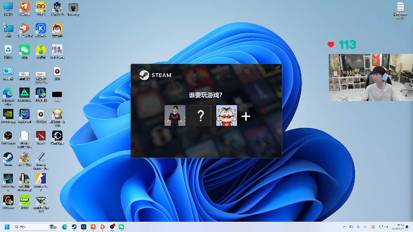Open the notification bell in the tray
This screenshot has height=232, width=413.
pyautogui.click(x=407, y=227)
